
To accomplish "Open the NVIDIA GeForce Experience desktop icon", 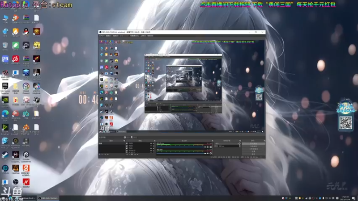I will (5, 100).
